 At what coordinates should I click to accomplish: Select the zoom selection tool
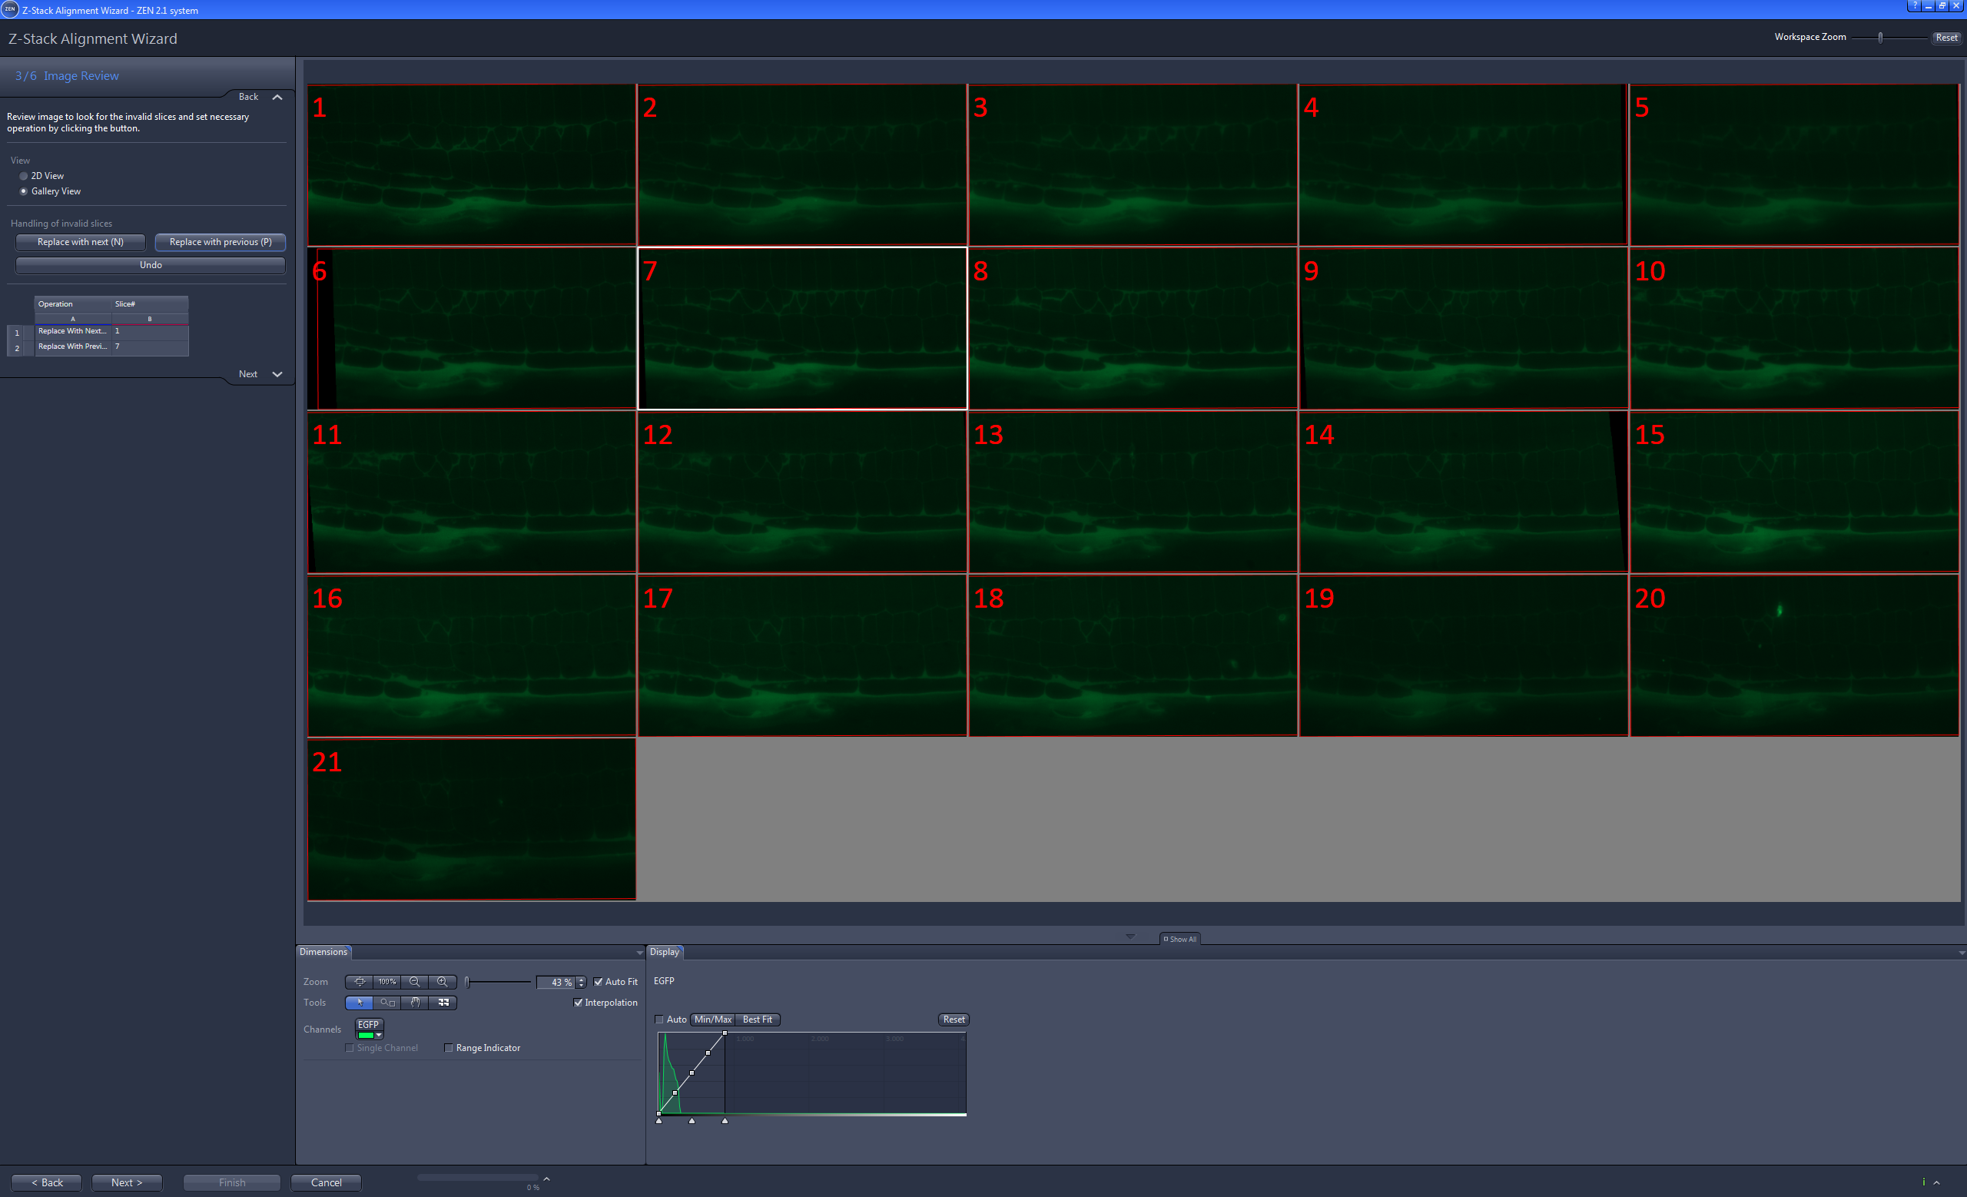coord(387,1003)
